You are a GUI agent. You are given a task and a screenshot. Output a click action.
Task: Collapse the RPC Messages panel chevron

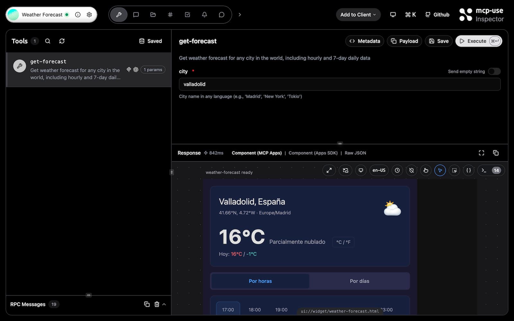(164, 304)
